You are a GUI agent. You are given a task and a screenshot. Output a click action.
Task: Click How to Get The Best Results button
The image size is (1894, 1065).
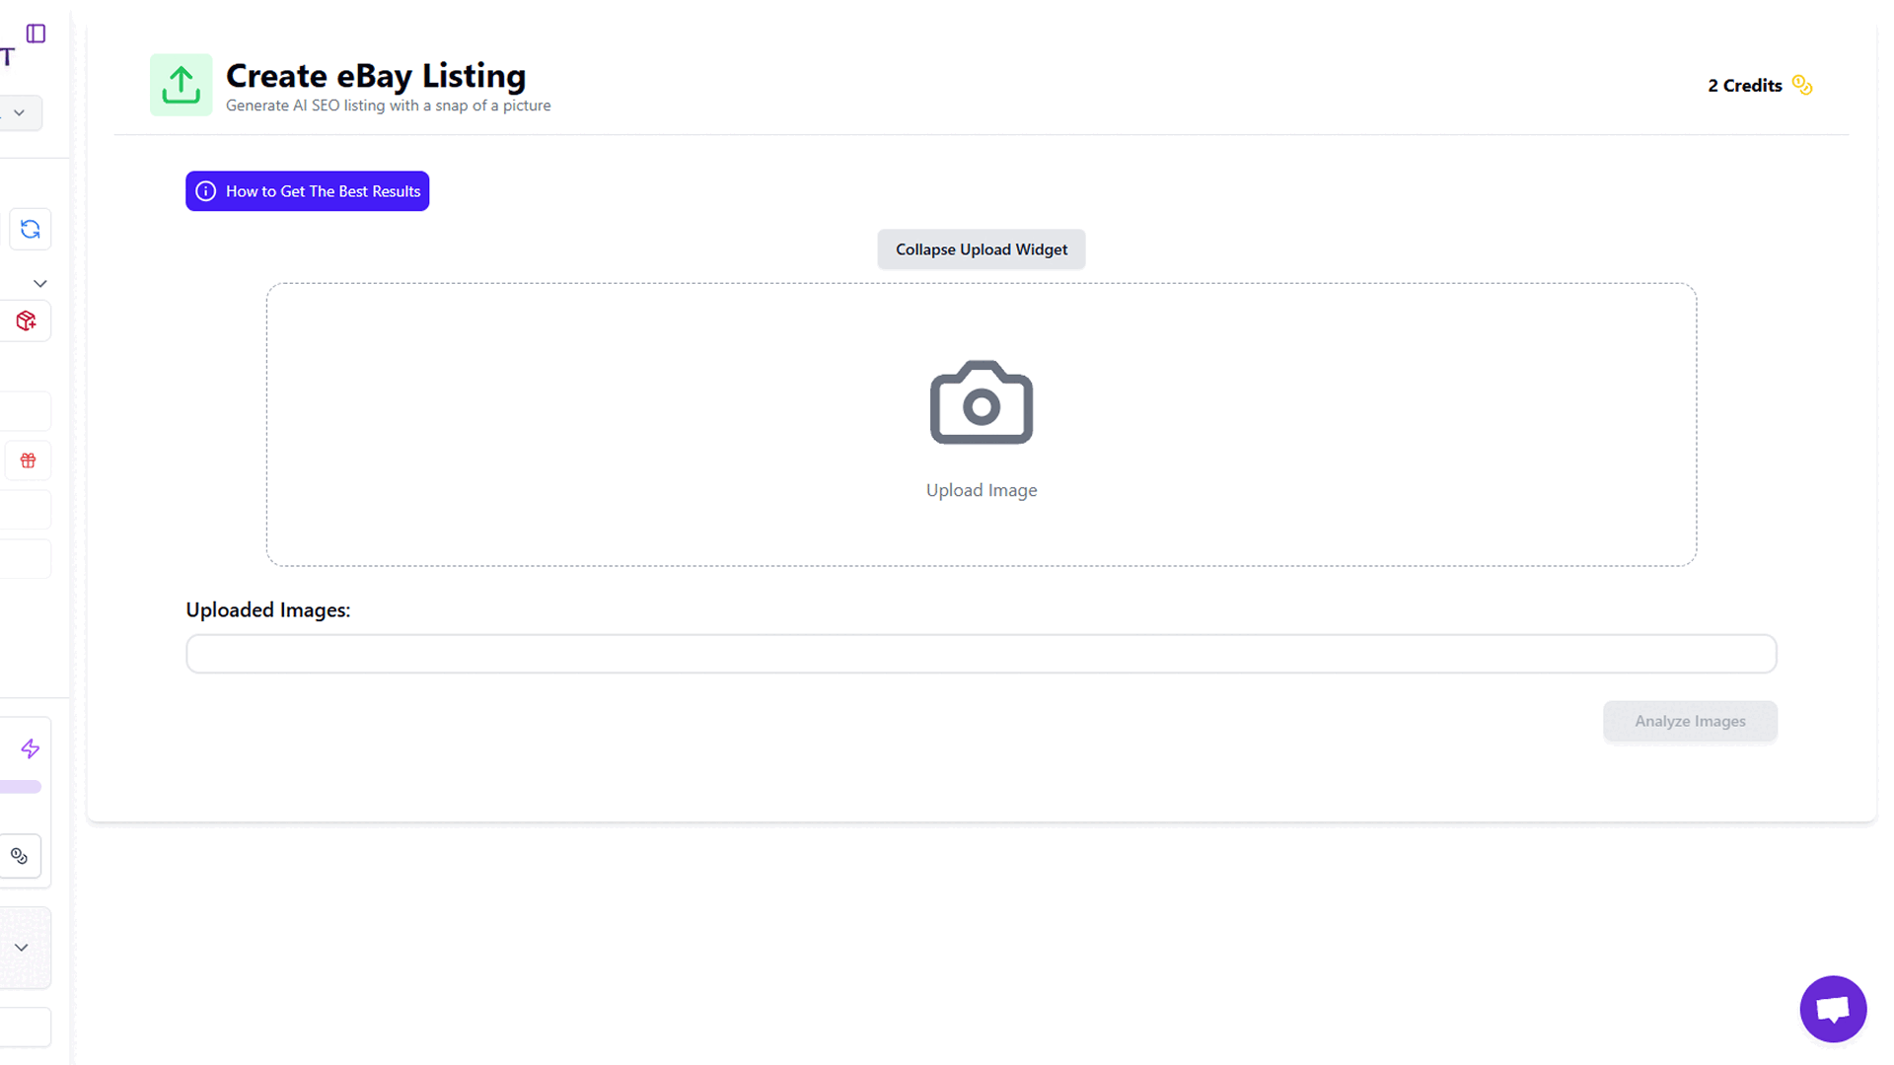point(307,190)
